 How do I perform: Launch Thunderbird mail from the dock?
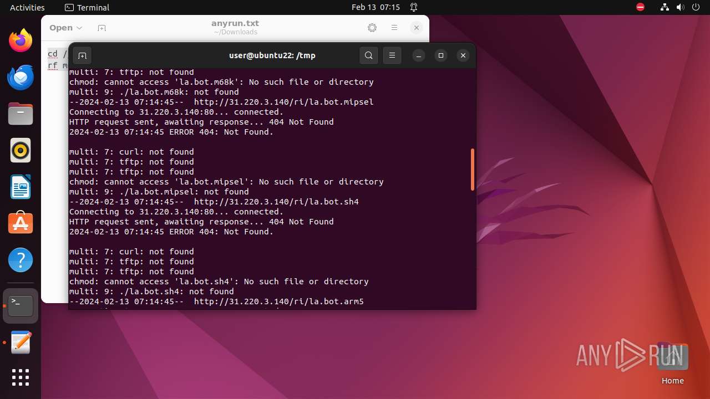click(x=21, y=78)
